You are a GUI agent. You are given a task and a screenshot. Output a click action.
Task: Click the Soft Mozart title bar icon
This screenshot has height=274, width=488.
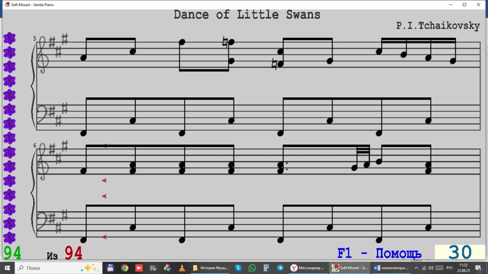point(7,4)
